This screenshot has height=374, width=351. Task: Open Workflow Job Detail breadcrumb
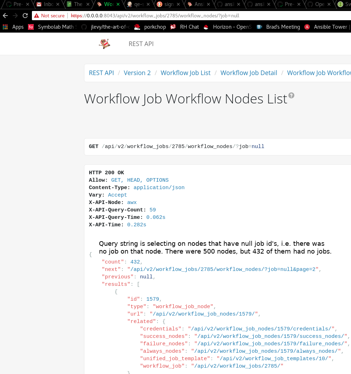(249, 73)
